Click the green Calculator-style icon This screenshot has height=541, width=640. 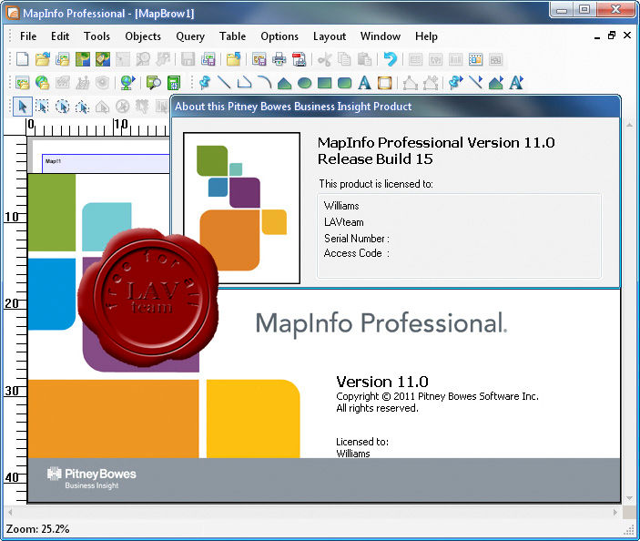click(174, 83)
